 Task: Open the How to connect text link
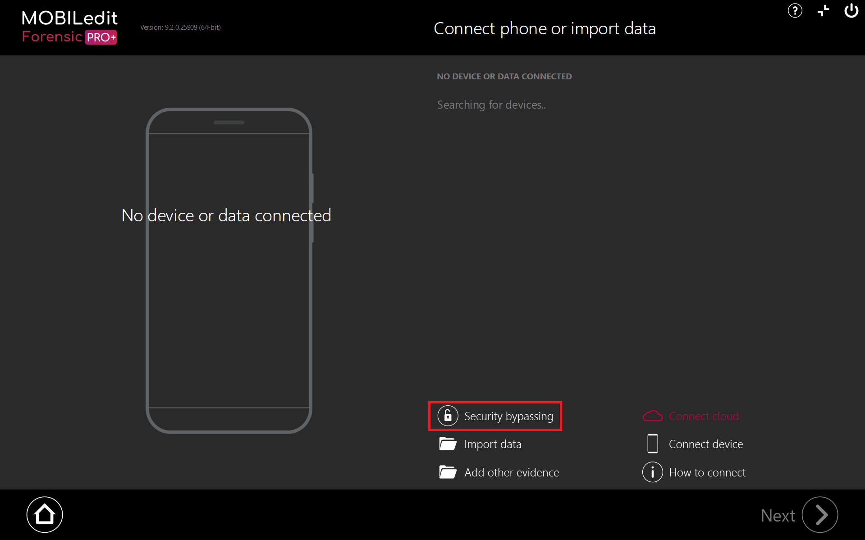coord(707,472)
